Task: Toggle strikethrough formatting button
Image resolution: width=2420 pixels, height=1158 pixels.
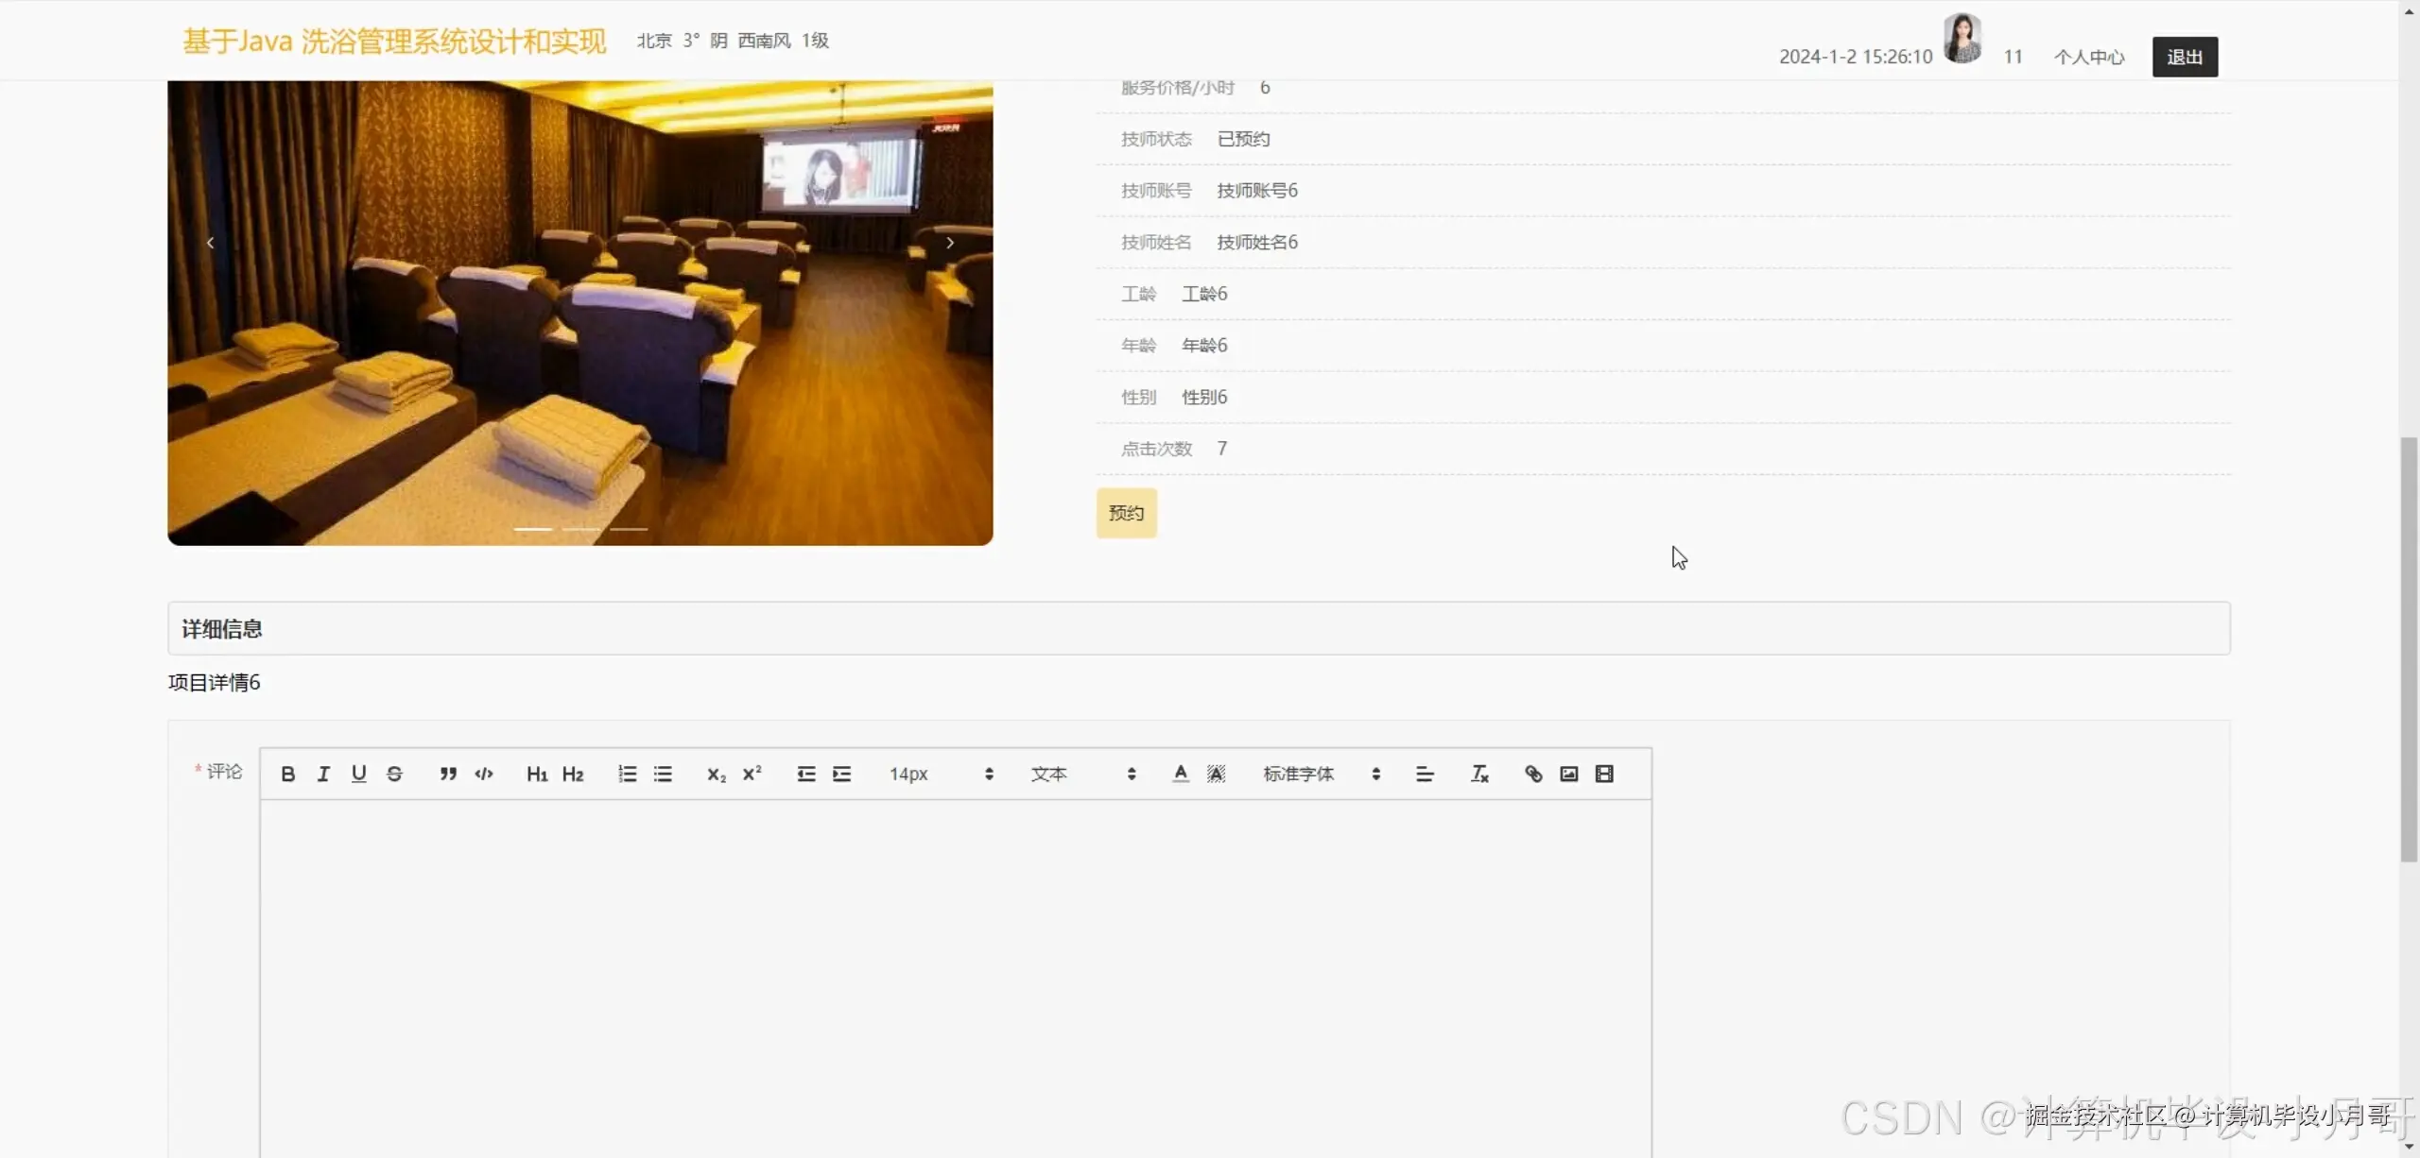Action: point(394,774)
